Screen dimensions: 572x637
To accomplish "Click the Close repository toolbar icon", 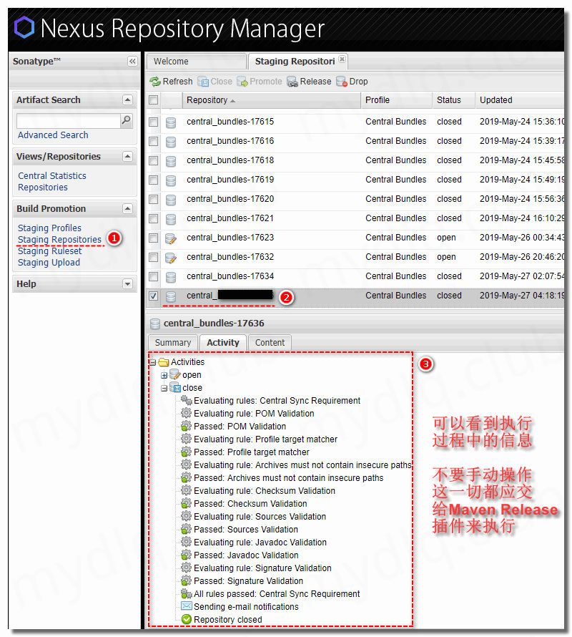I will (203, 82).
